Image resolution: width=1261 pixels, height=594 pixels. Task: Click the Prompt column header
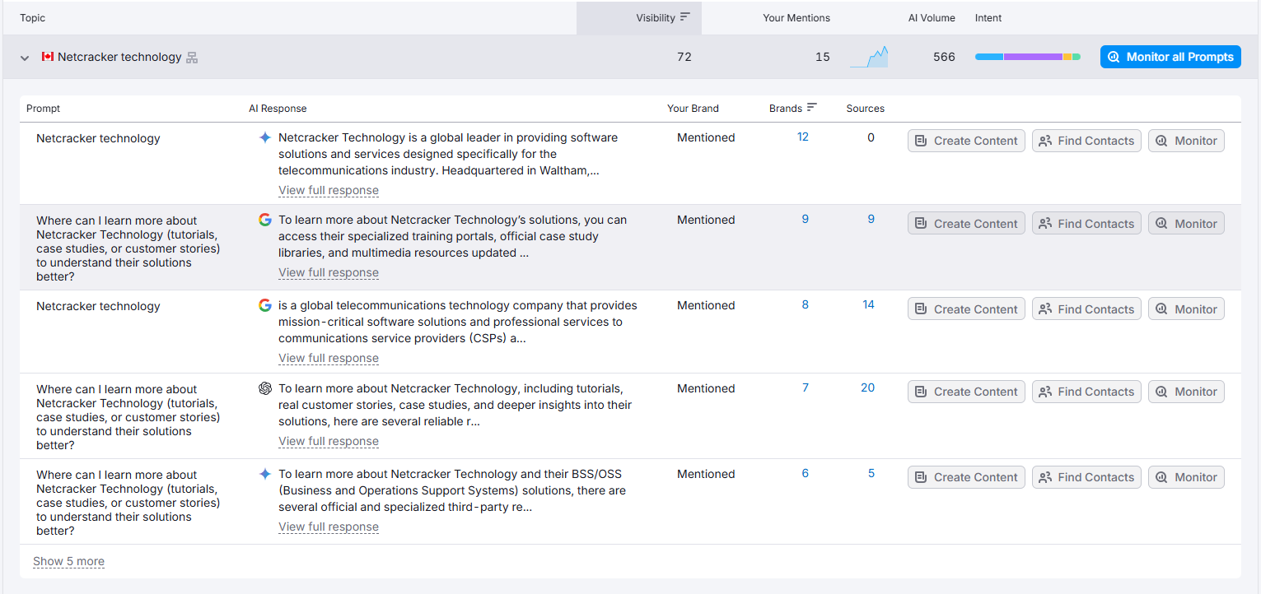coord(43,109)
